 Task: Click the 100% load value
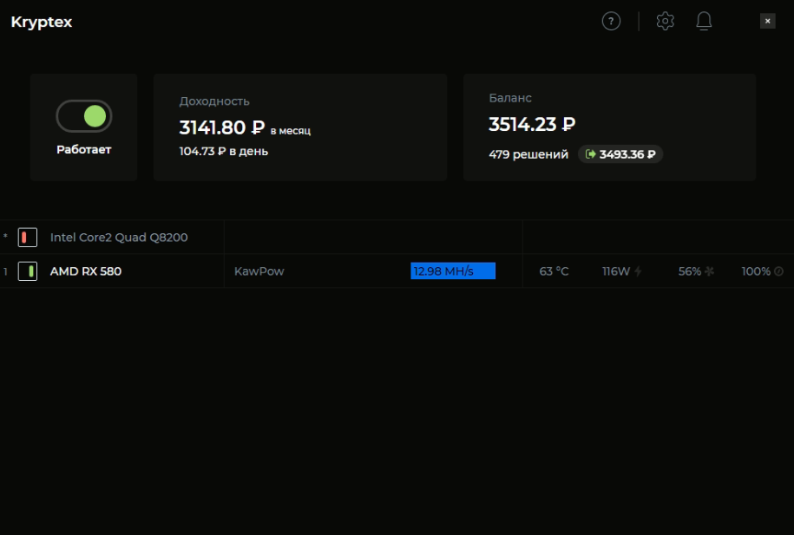[x=756, y=271]
